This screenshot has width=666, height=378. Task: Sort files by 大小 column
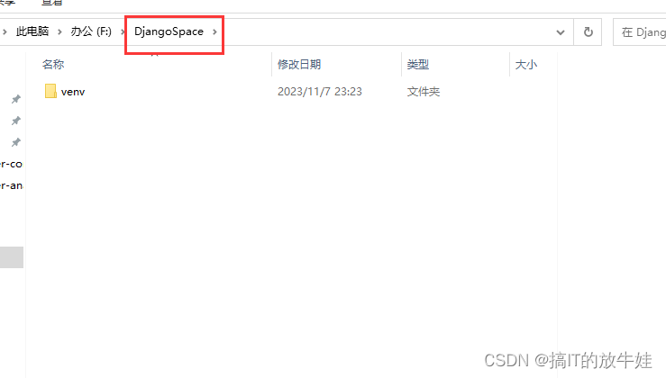tap(525, 65)
